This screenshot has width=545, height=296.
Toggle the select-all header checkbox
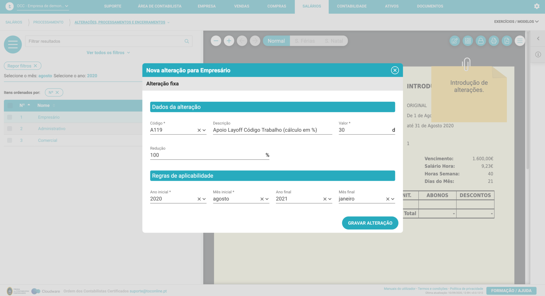click(x=10, y=105)
